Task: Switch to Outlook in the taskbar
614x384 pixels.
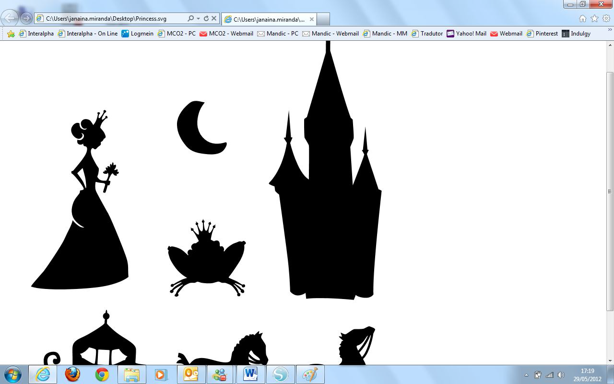Action: pyautogui.click(x=191, y=374)
